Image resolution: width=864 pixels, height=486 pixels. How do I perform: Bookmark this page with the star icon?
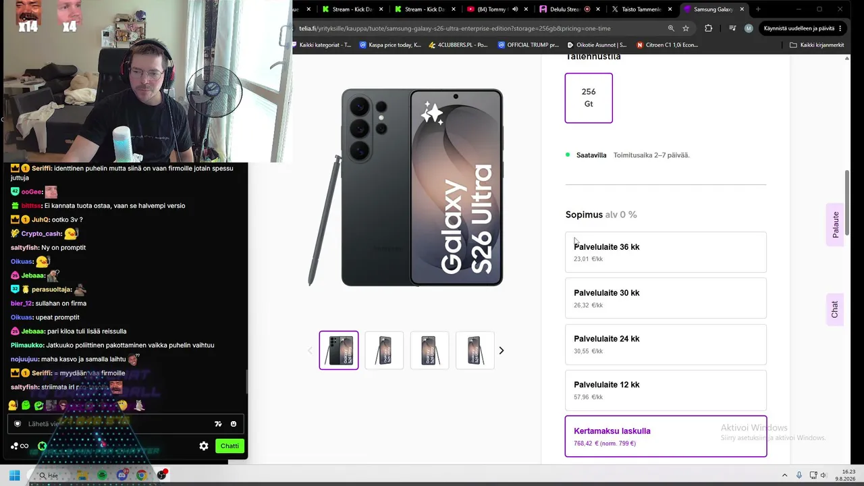click(x=686, y=28)
